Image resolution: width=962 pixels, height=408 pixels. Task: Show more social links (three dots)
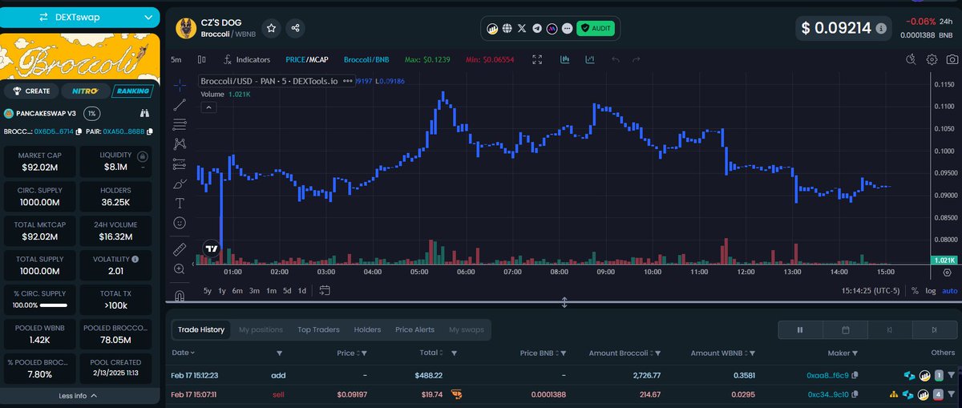point(567,28)
